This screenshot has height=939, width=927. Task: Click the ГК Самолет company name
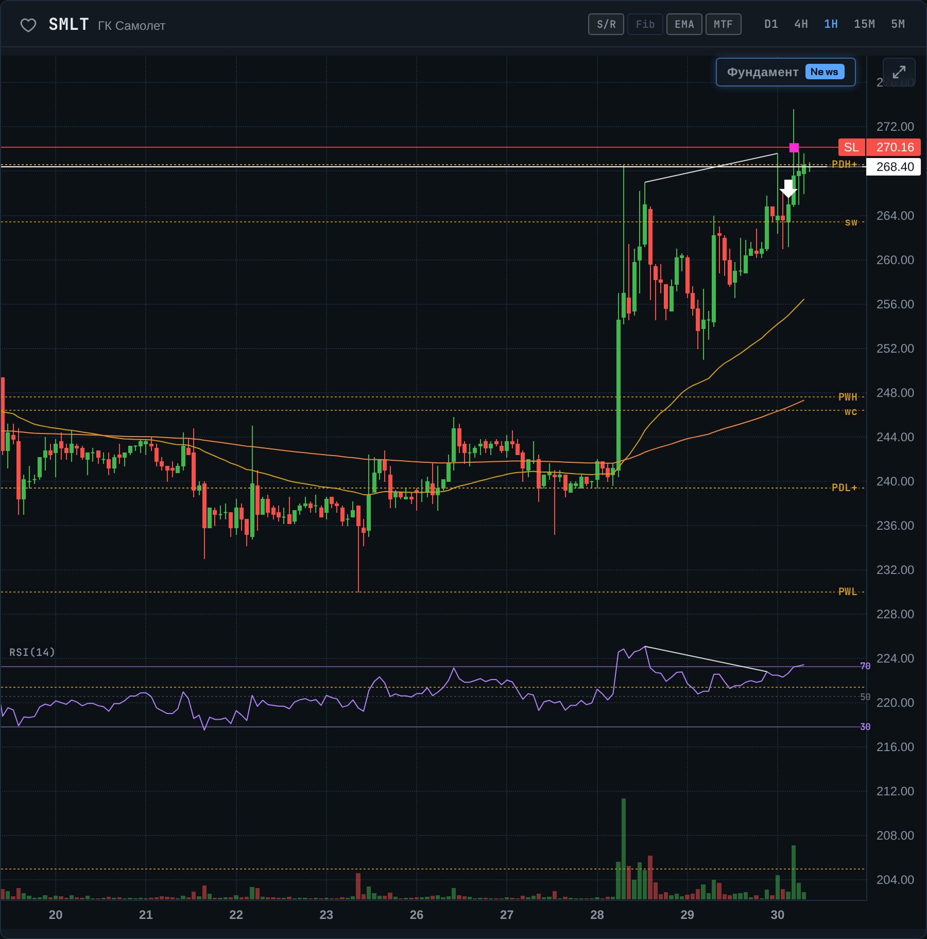[x=132, y=26]
